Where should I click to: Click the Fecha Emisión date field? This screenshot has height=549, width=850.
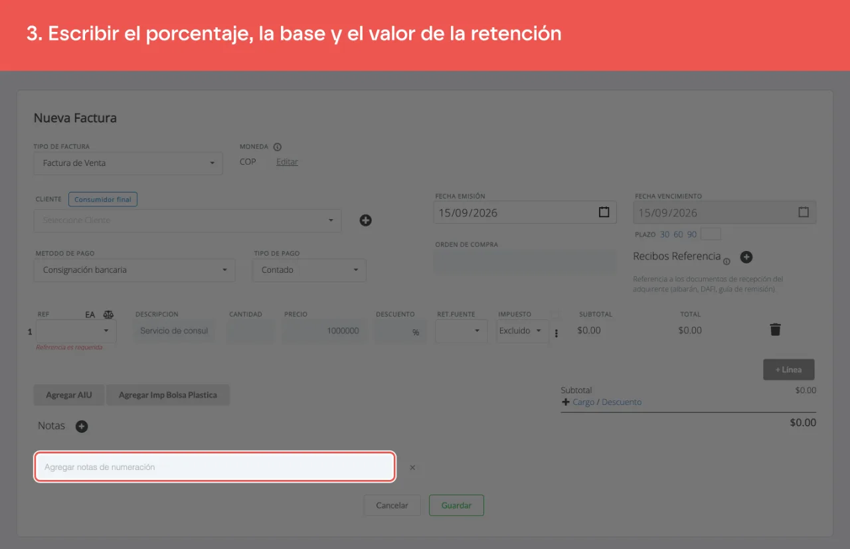click(525, 212)
